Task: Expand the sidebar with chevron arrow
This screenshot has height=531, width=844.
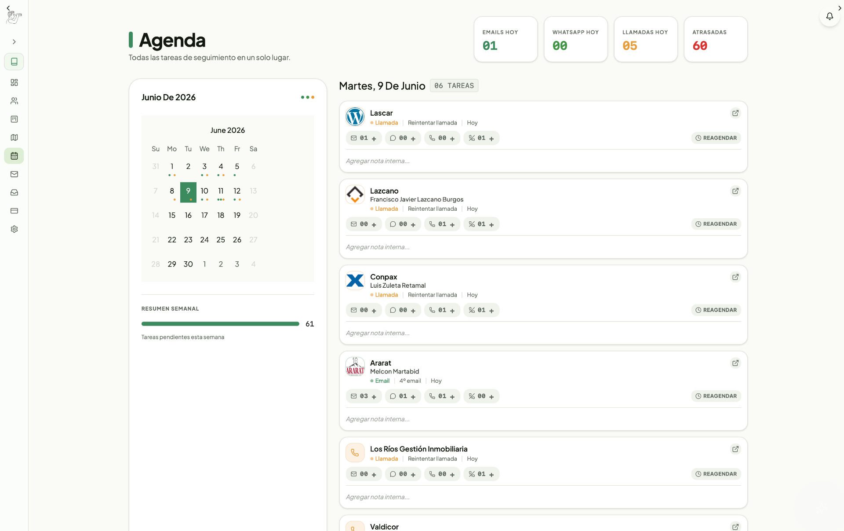Action: click(x=14, y=42)
